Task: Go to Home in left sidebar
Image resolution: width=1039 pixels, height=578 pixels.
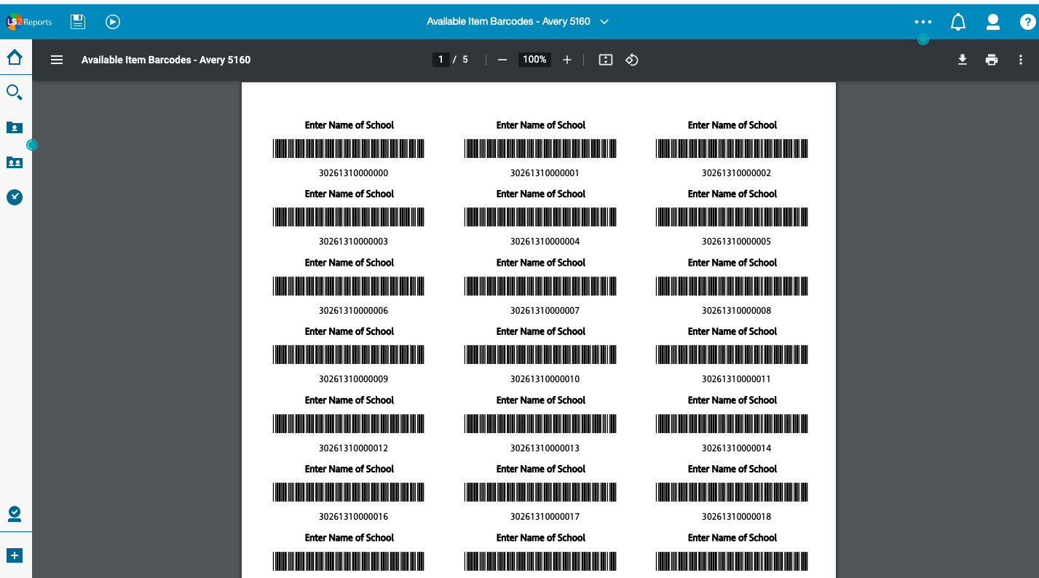Action: pos(15,57)
